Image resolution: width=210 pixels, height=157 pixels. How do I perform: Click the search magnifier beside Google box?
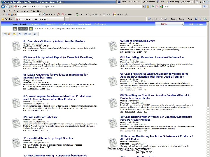[204, 6]
